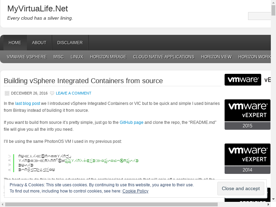Go to the ABOUT page
Viewport: 276px width, 207px height.
coord(39,43)
